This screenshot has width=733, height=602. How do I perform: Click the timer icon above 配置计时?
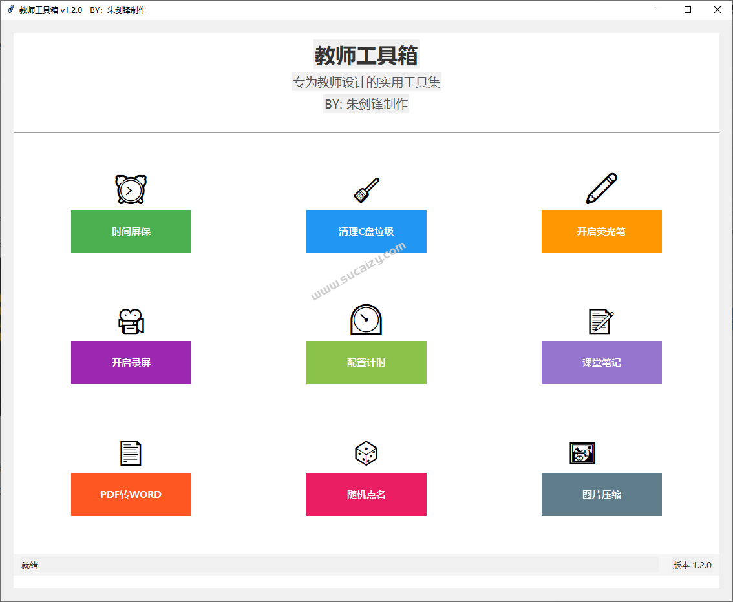pos(366,319)
